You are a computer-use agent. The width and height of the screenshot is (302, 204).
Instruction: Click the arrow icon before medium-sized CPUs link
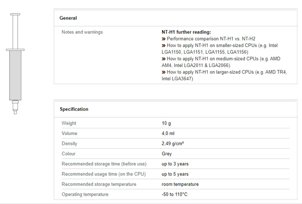point(164,59)
